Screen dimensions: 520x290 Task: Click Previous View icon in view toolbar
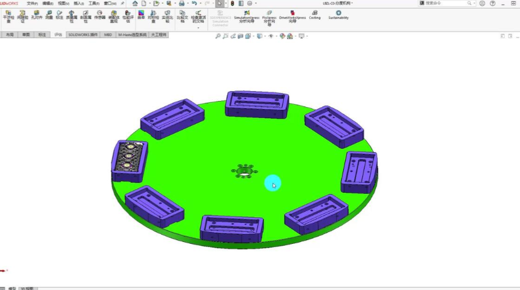pos(233,36)
